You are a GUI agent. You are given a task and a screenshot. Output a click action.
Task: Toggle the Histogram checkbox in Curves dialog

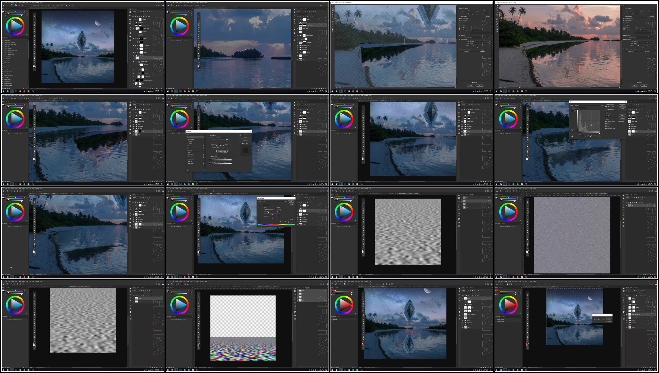pos(606,124)
